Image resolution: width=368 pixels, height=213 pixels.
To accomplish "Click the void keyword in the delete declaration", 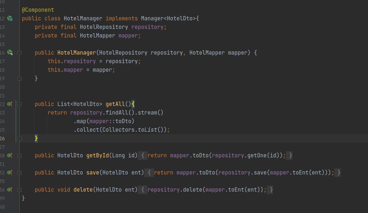I will tap(64, 189).
